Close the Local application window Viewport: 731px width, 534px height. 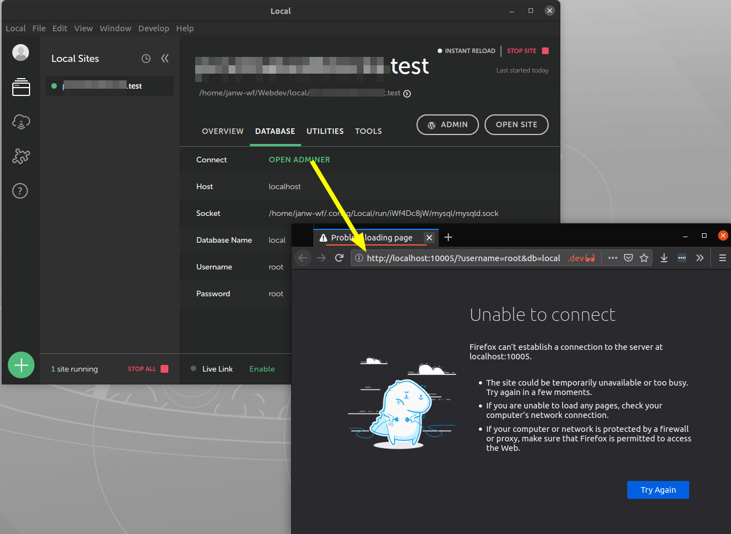pyautogui.click(x=550, y=11)
